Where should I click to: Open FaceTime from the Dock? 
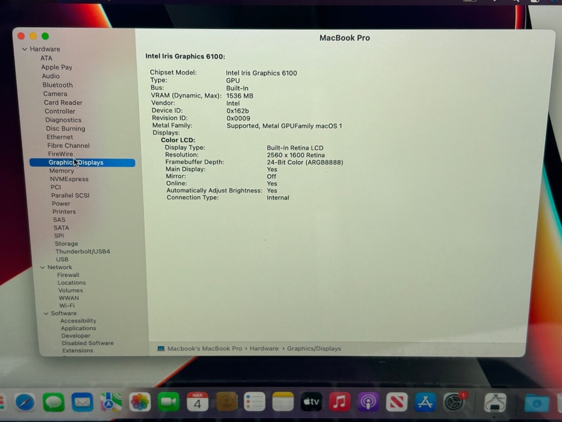pos(169,402)
